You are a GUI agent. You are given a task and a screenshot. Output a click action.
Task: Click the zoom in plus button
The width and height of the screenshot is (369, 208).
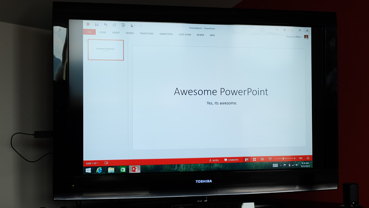click(x=295, y=158)
